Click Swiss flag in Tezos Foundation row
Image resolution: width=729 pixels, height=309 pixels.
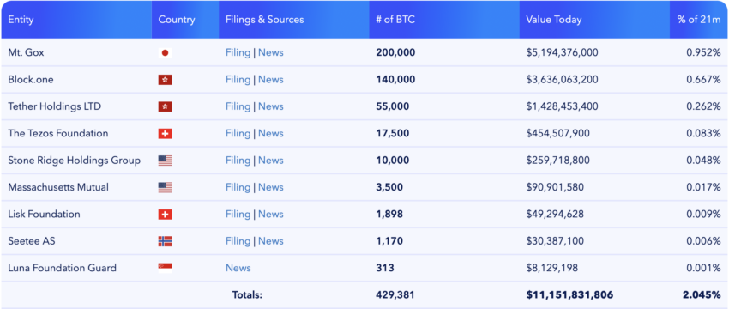click(x=165, y=134)
